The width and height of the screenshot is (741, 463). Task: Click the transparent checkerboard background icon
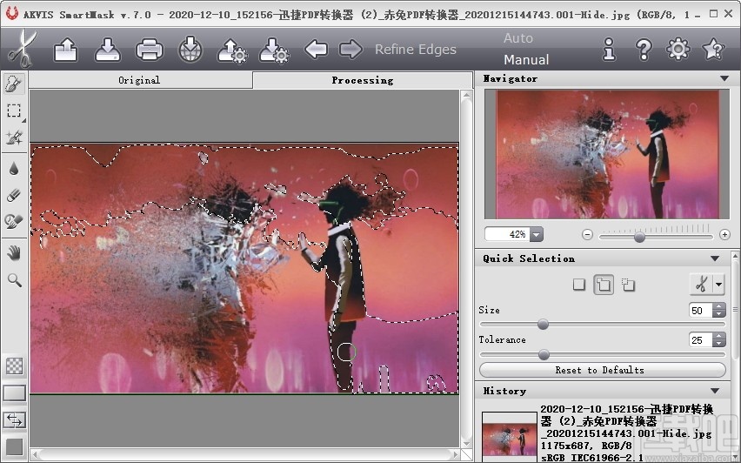coord(14,366)
